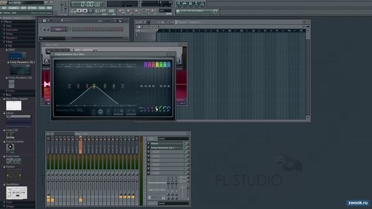Open the VIEW menu

23,8
